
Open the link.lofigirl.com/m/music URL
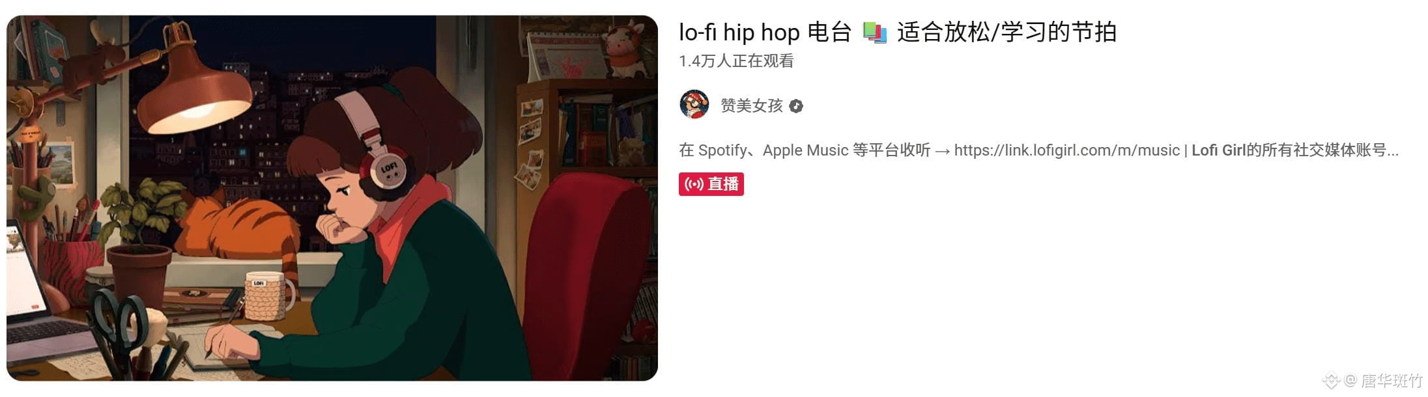(x=1066, y=150)
